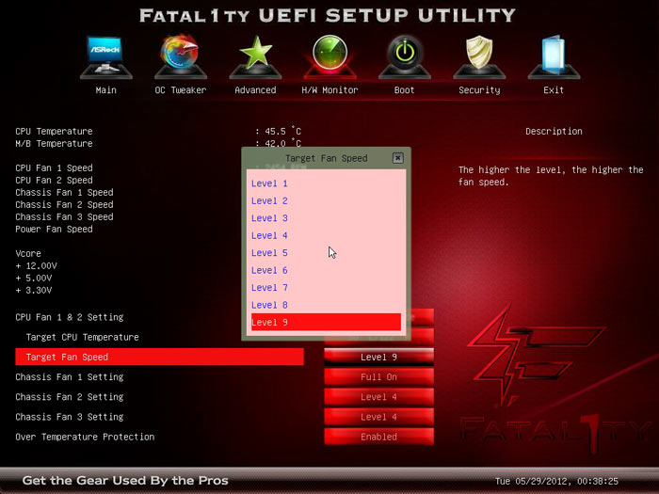Click the Boot tab label

click(x=404, y=90)
